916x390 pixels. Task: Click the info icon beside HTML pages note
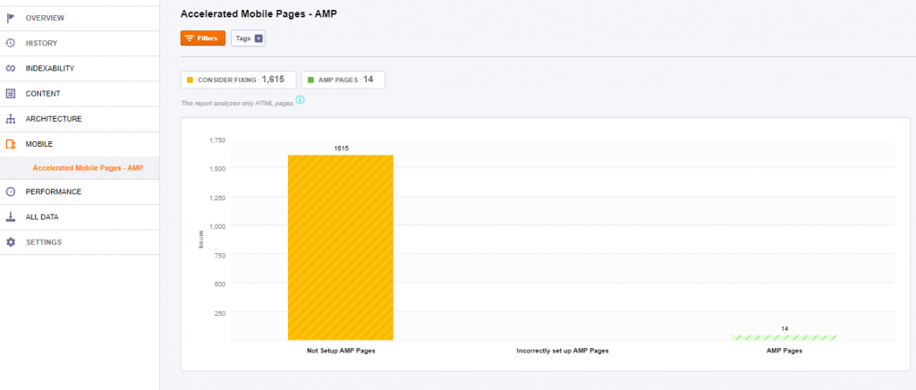click(300, 100)
